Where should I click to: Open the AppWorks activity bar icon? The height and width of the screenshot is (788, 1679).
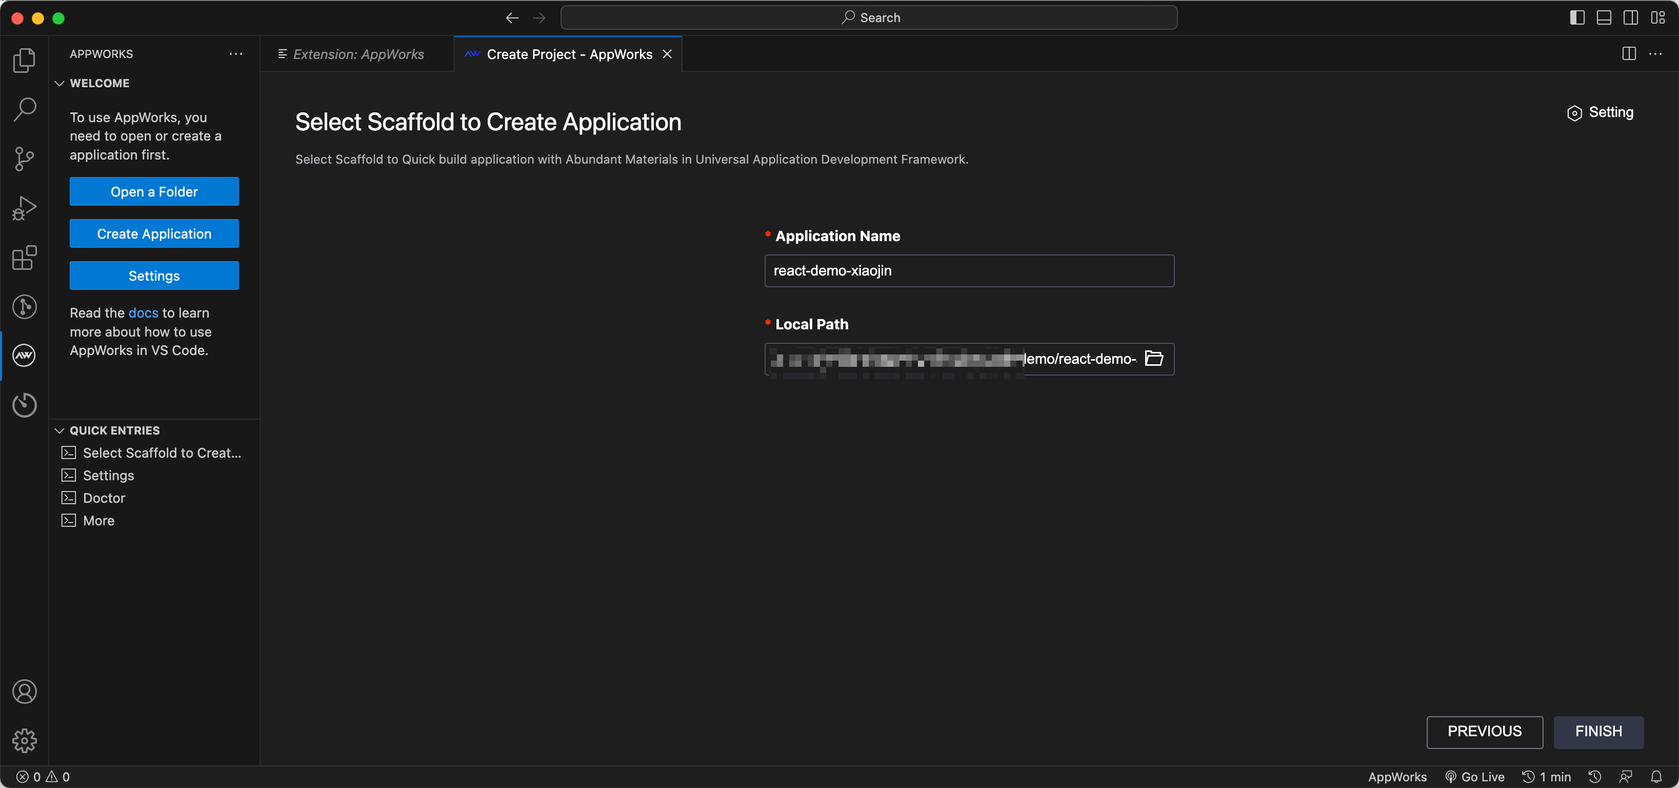coord(24,356)
